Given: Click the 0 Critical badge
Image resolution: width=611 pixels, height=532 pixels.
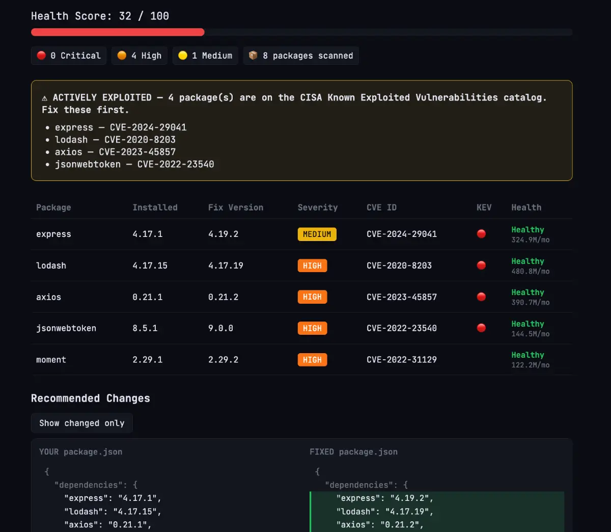Looking at the screenshot, I should 69,56.
